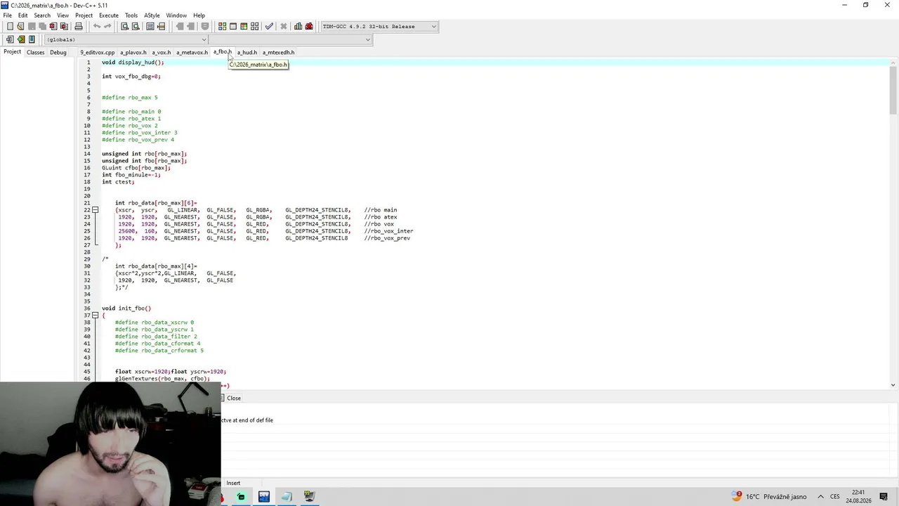
Task: Open the Tools menu
Action: pyautogui.click(x=131, y=15)
